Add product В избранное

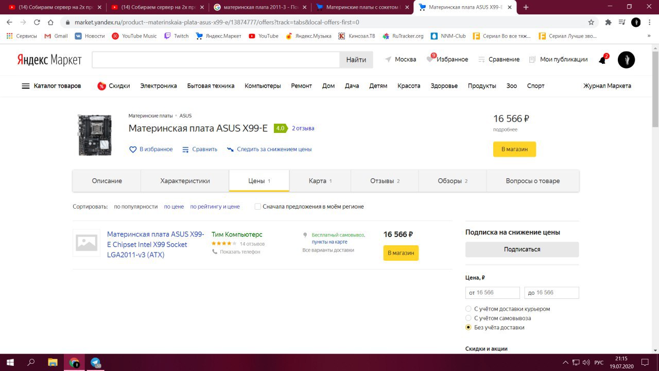(151, 149)
